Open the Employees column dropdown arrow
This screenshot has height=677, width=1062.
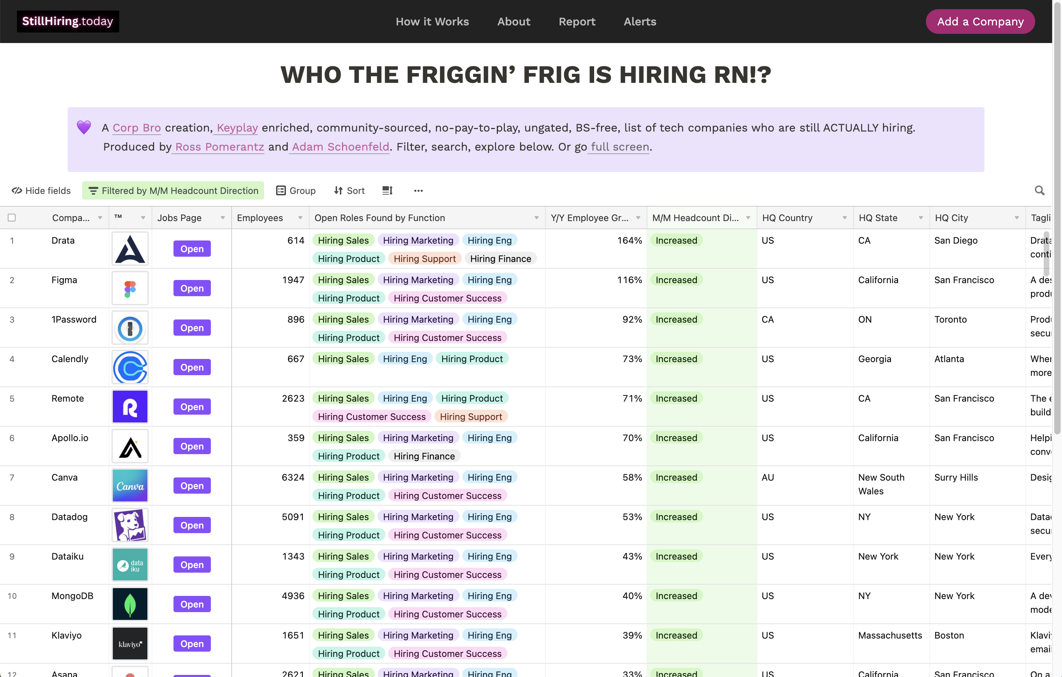(x=300, y=218)
